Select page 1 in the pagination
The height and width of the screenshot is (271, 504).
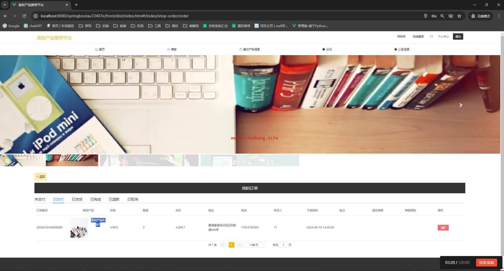[231, 245]
